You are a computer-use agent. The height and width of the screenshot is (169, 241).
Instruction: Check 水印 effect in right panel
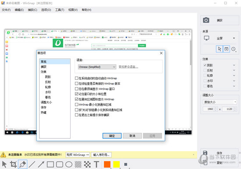coord(205,81)
